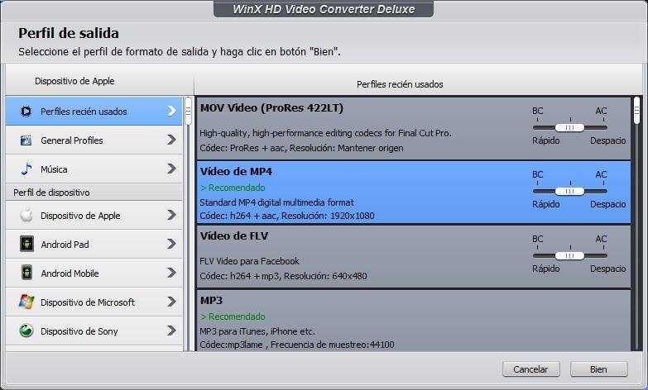The width and height of the screenshot is (648, 390).
Task: Click the Sony Ericsson green orb icon
Action: (26, 331)
